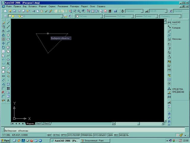Toggle ОРТО mode in status bar
190x143 pixels.
[64, 135]
